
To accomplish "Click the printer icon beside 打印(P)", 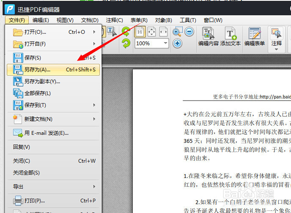I will coord(18,201).
